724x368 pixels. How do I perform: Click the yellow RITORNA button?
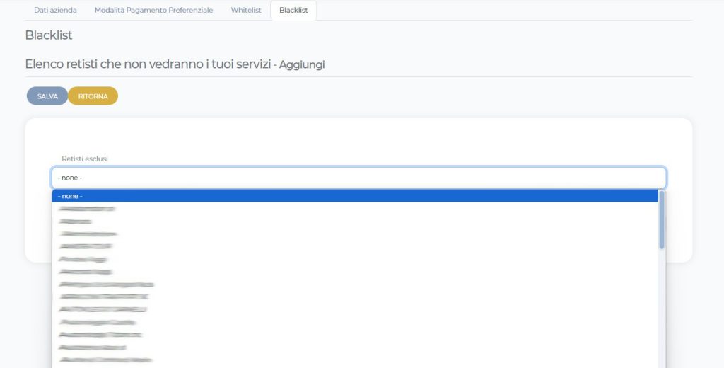click(93, 96)
